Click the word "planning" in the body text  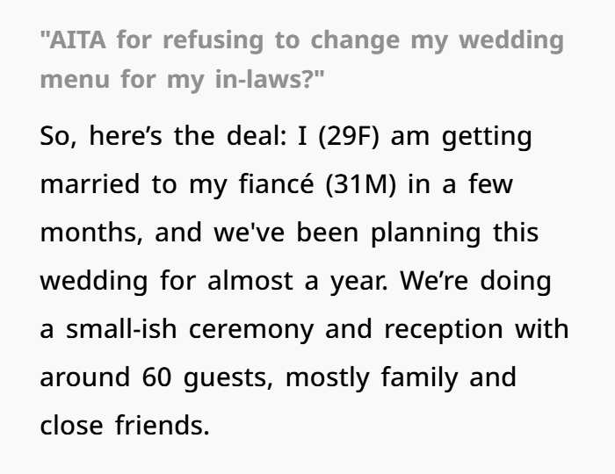coord(425,233)
